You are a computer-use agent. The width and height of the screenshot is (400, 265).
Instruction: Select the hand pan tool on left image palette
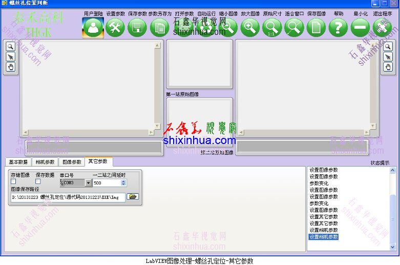click(10, 67)
